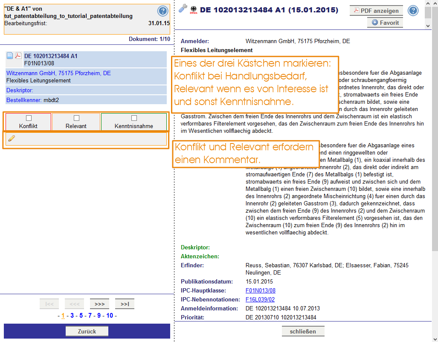The height and width of the screenshot is (342, 438).
Task: Click Anmelder value 'Witzenmann GmbH, 75175 Pforzheim, DE'
Action: point(298,41)
